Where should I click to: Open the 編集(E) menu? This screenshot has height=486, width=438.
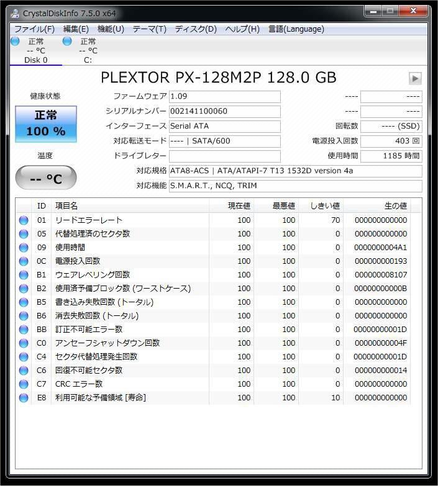coord(76,29)
